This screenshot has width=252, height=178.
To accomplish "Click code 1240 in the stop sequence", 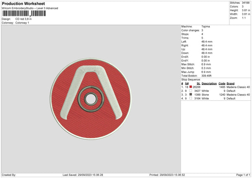I will [x=222, y=95].
